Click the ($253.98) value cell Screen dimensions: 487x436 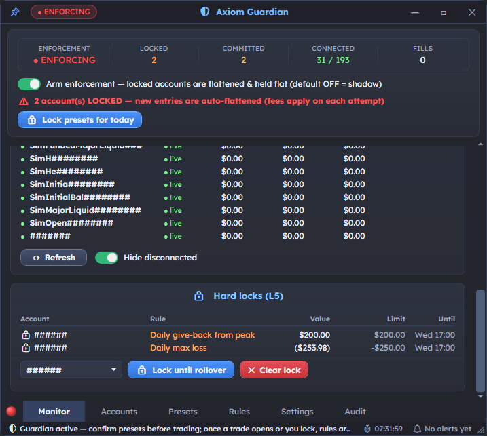tap(312, 348)
